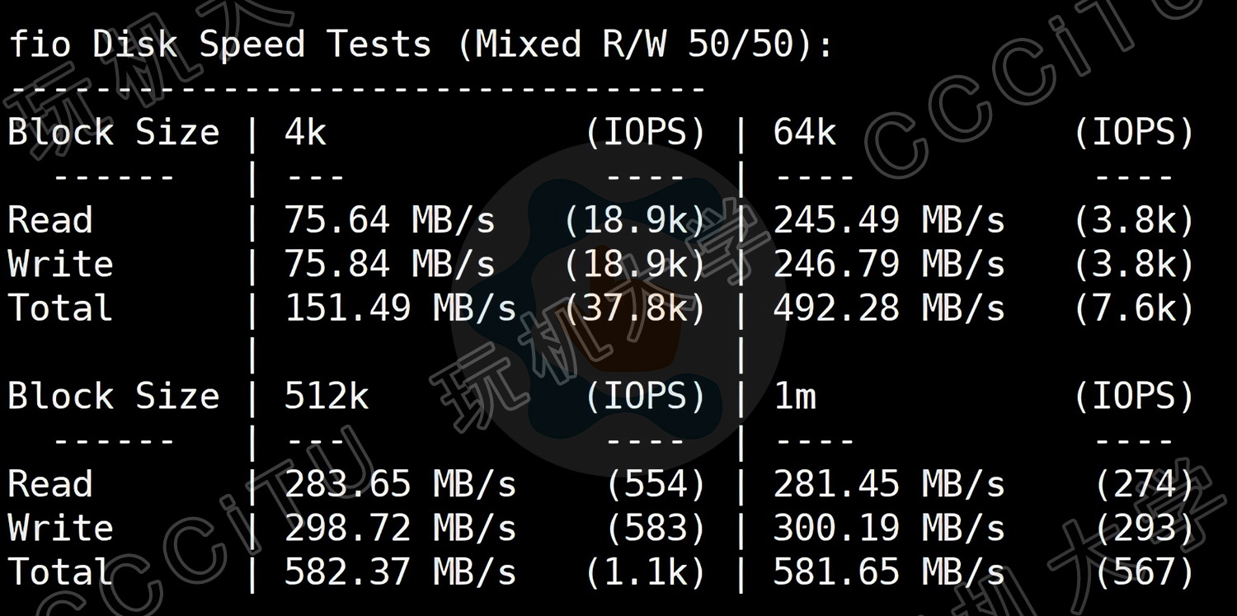Select the 298.72 MB/s 512k write value
The width and height of the screenshot is (1237, 616).
(x=401, y=528)
